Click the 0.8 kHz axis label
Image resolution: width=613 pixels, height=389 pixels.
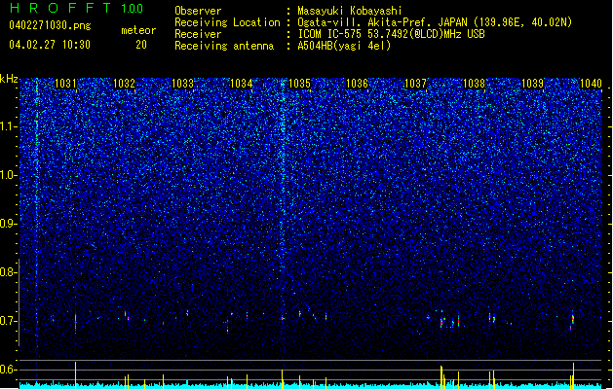coord(9,272)
